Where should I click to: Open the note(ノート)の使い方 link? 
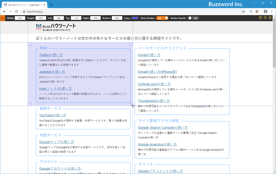pos(55,89)
